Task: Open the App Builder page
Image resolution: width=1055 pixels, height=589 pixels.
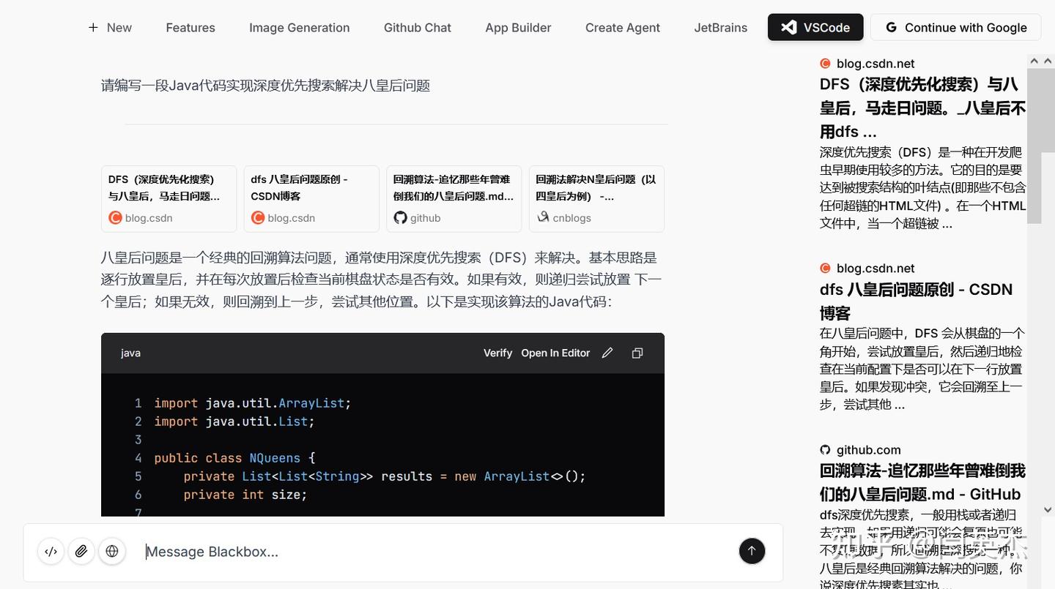Action: click(518, 28)
